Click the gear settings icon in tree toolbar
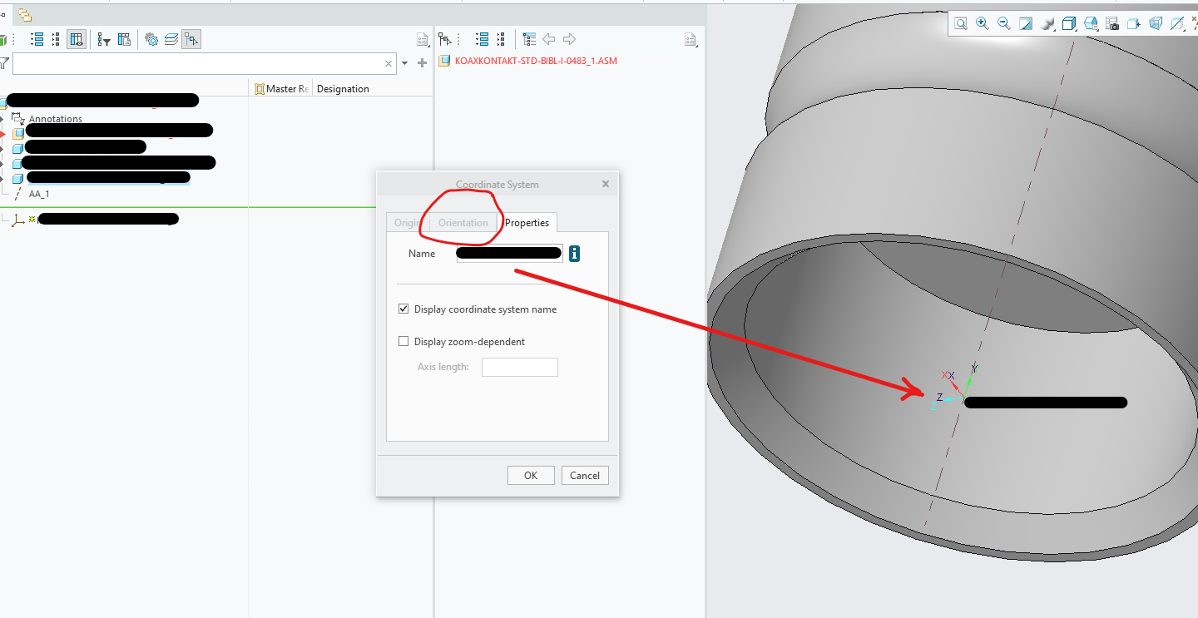The width and height of the screenshot is (1198, 618). [151, 39]
